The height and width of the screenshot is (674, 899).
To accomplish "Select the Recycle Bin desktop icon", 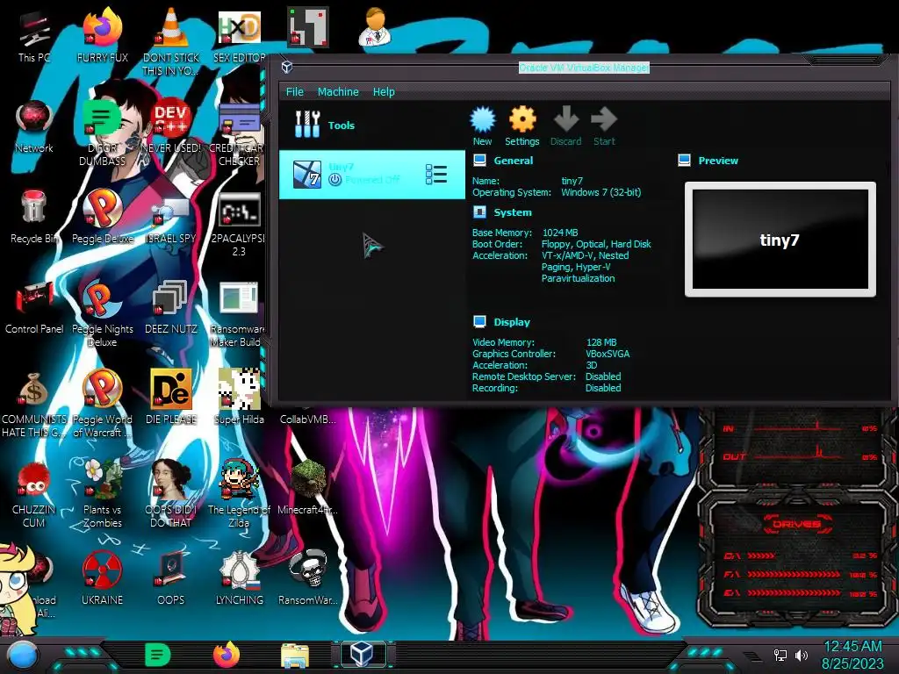I will 34,217.
